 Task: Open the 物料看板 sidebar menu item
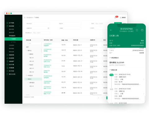(11, 49)
